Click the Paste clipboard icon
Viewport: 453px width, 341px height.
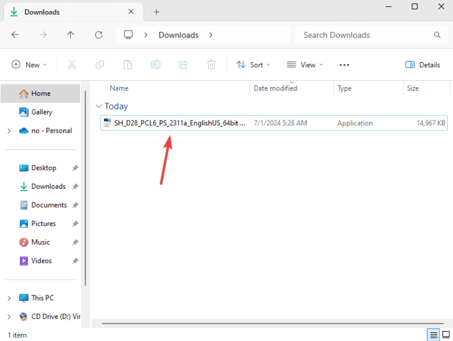tap(128, 65)
